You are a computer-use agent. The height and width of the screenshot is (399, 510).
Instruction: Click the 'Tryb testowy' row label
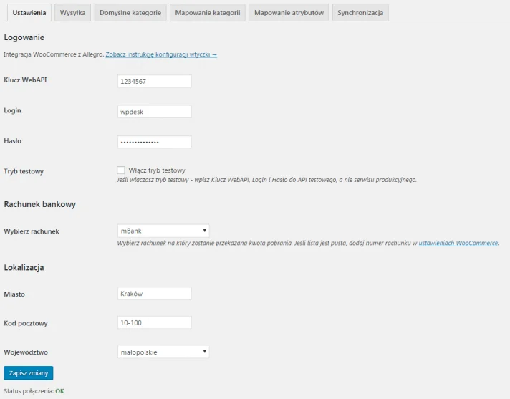pos(24,171)
